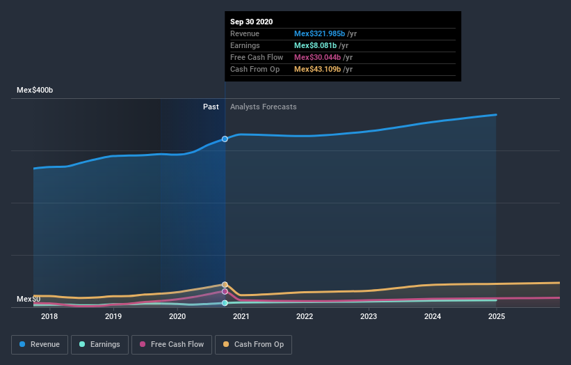
Task: Click the Mex$30.044b free cash flow value
Action: (x=318, y=57)
